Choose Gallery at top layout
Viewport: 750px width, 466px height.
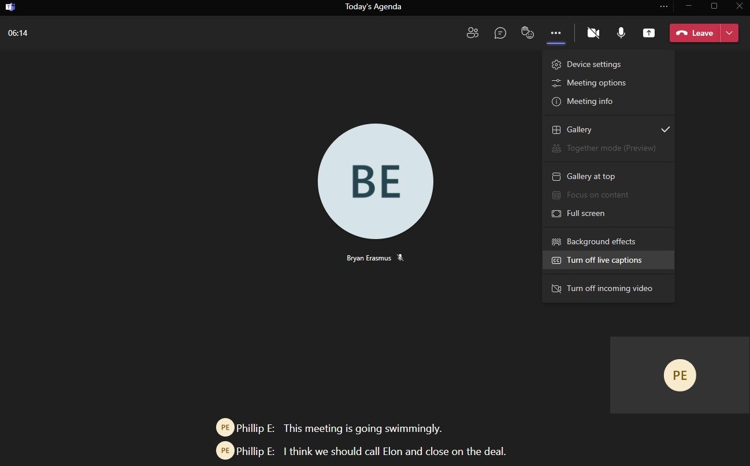pyautogui.click(x=591, y=177)
